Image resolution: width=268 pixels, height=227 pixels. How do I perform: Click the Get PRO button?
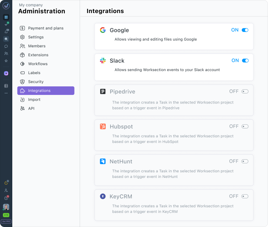[6, 221]
